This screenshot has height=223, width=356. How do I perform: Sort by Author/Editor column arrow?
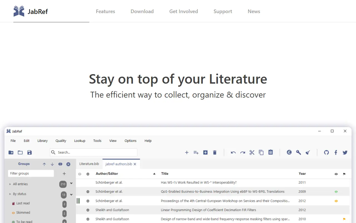point(154,174)
